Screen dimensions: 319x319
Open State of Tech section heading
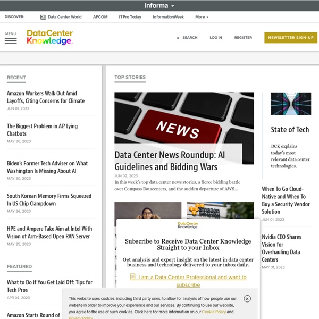point(290,130)
